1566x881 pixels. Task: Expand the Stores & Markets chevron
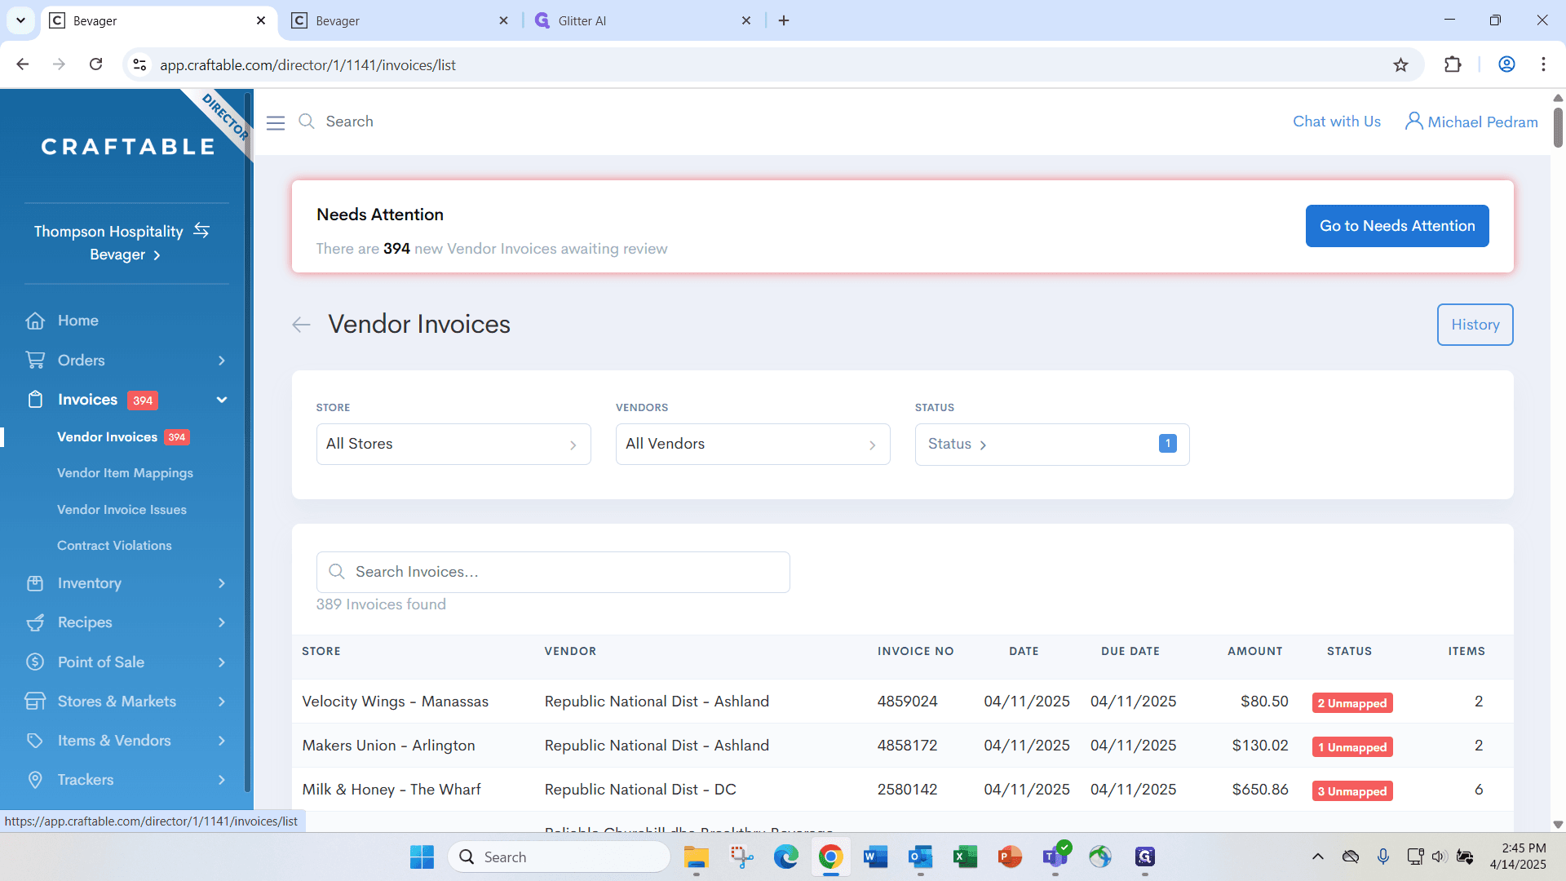click(x=222, y=702)
